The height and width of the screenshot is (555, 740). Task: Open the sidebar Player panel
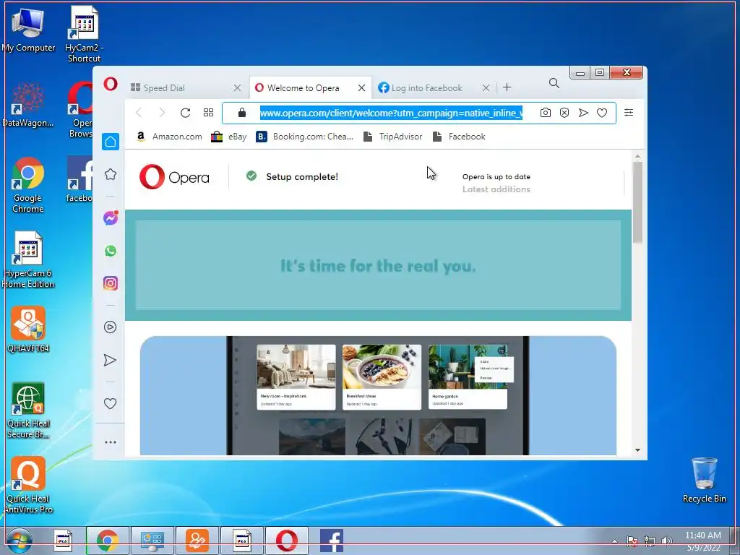[111, 327]
